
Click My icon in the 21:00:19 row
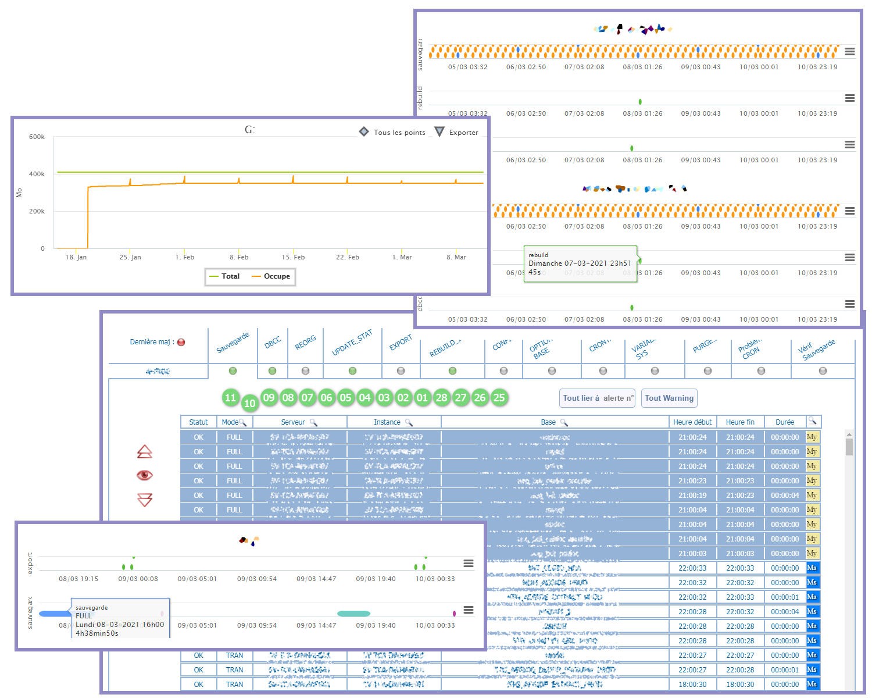coord(813,495)
